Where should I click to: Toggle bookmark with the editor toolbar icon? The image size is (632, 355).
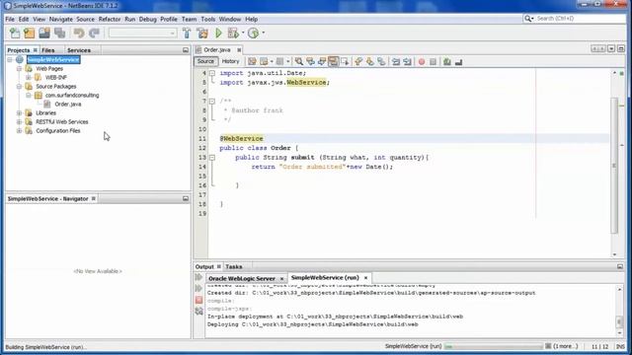pos(381,61)
